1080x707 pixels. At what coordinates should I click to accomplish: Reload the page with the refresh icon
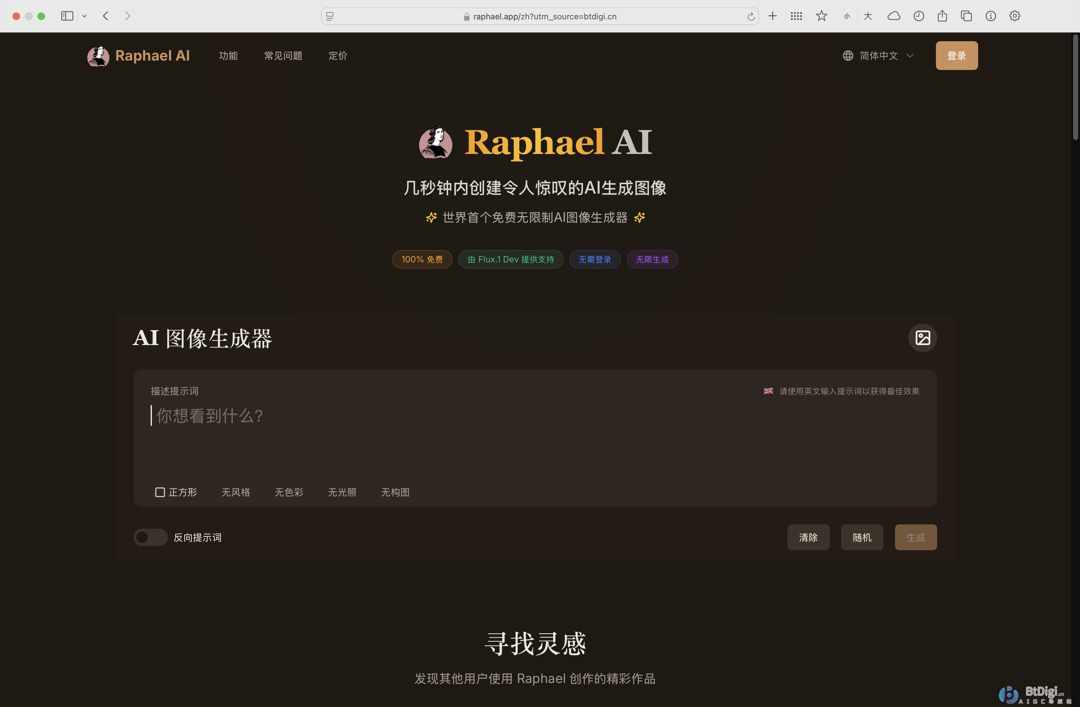pos(751,16)
